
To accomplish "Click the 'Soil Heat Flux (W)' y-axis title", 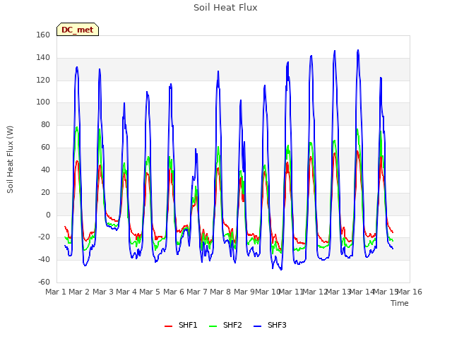I will [10, 159].
